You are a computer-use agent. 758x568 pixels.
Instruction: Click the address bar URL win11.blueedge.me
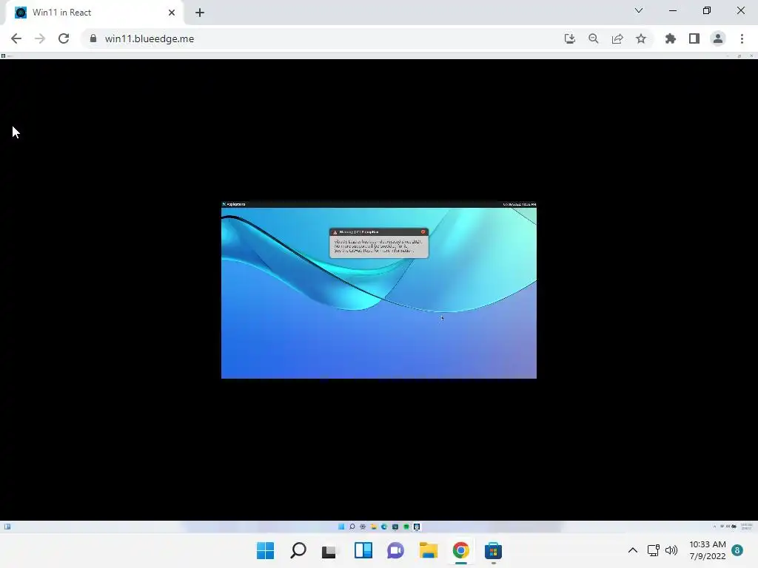click(150, 38)
